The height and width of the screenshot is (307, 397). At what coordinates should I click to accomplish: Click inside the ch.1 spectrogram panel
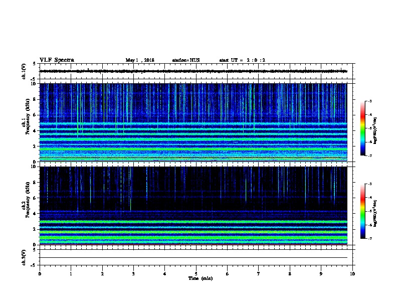pyautogui.click(x=193, y=122)
